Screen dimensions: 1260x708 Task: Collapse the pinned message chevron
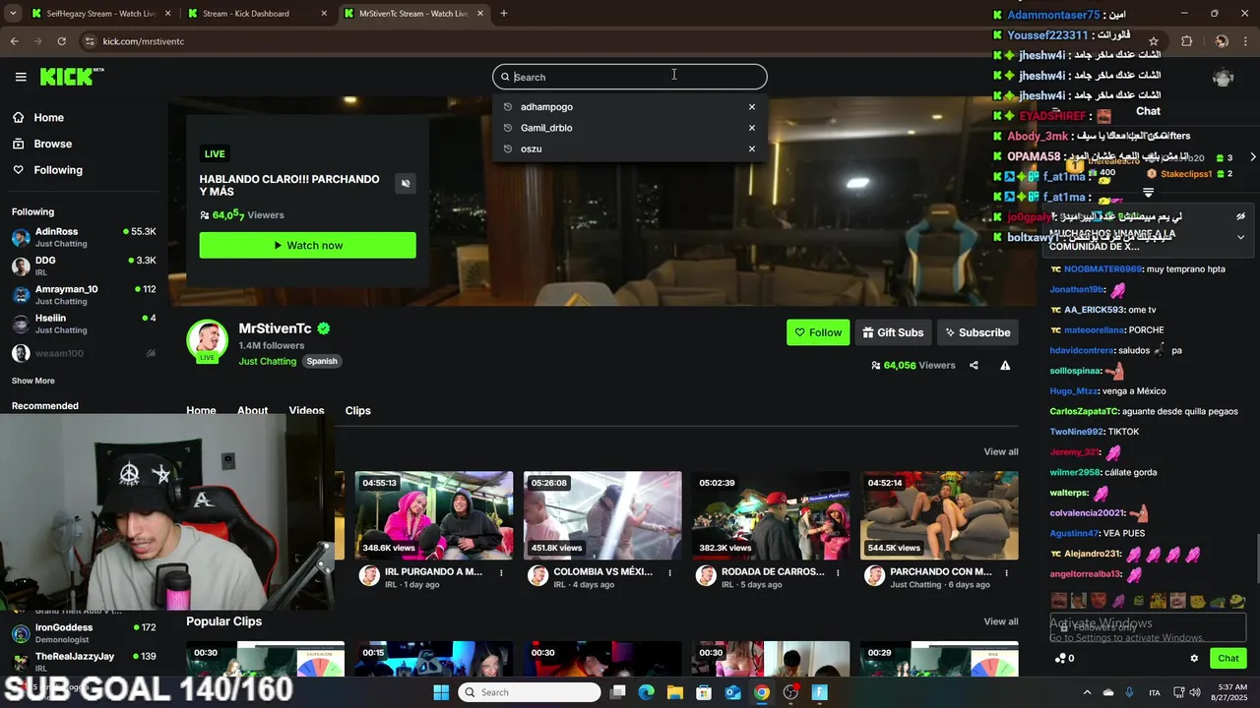[1240, 237]
